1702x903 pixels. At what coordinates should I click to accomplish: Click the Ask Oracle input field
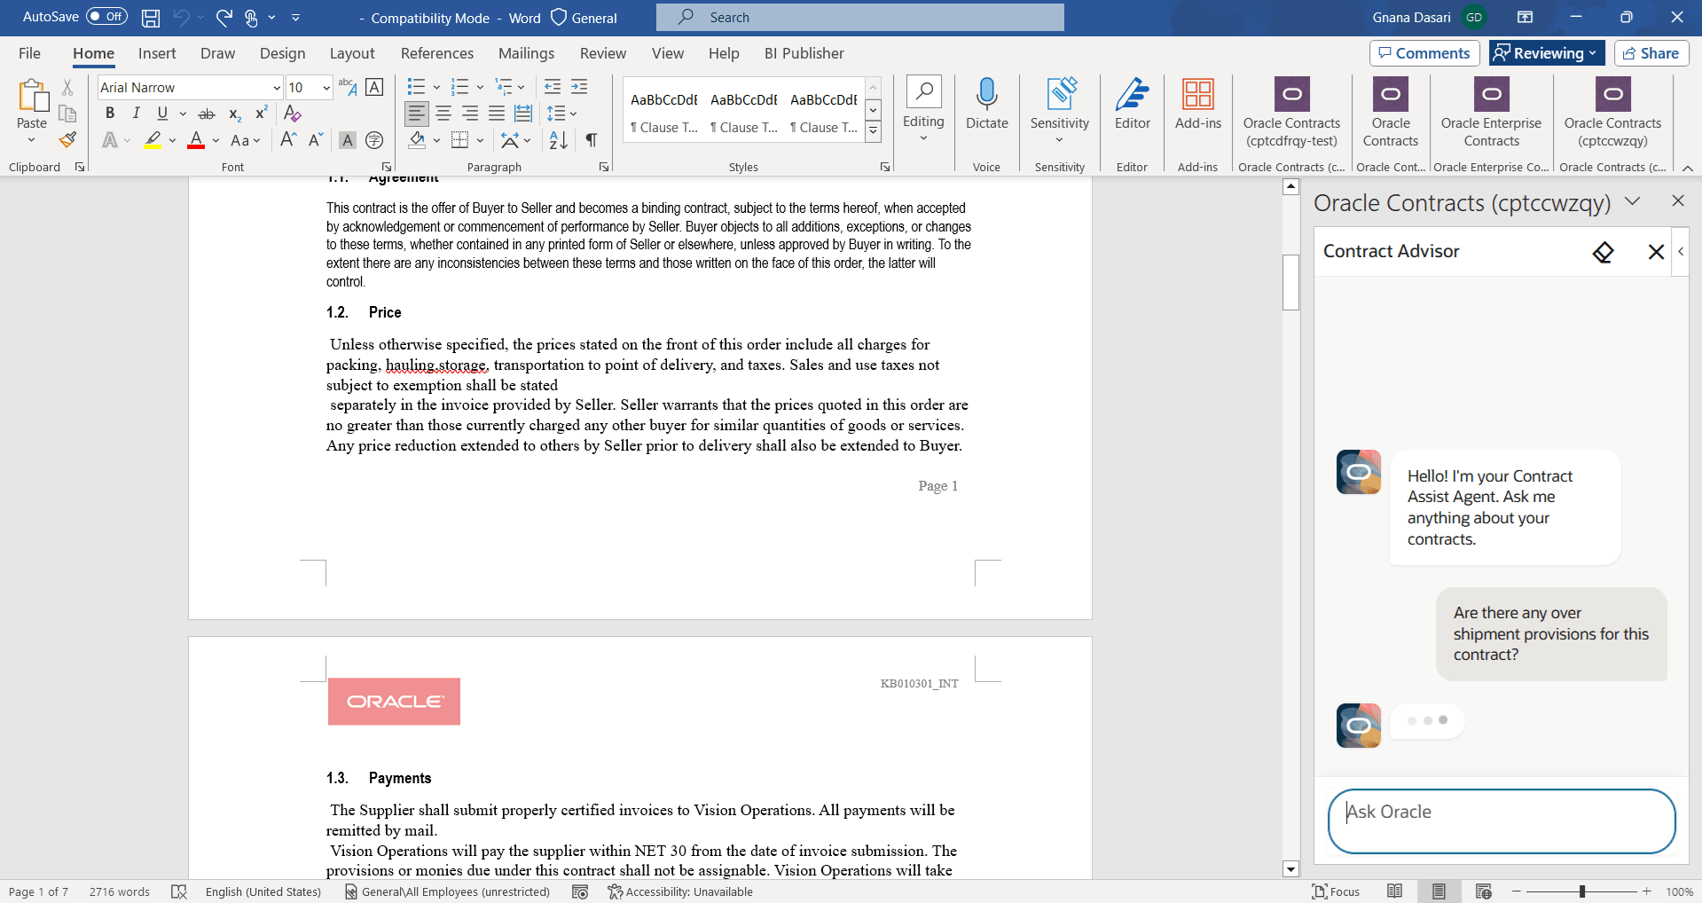[x=1502, y=821]
